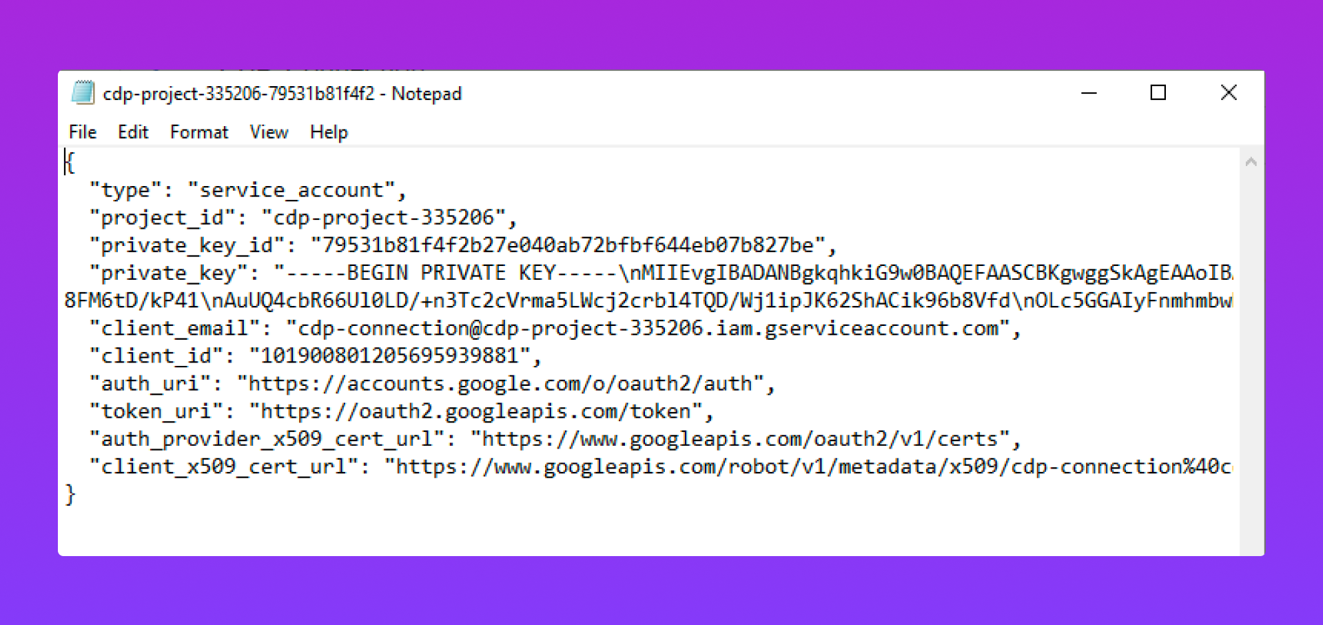Minimize the Notepad window
Image resolution: width=1323 pixels, height=625 pixels.
[x=1089, y=93]
